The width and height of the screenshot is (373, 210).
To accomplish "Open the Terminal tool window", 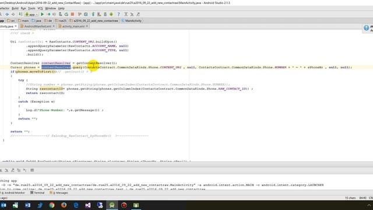I will (37, 193).
